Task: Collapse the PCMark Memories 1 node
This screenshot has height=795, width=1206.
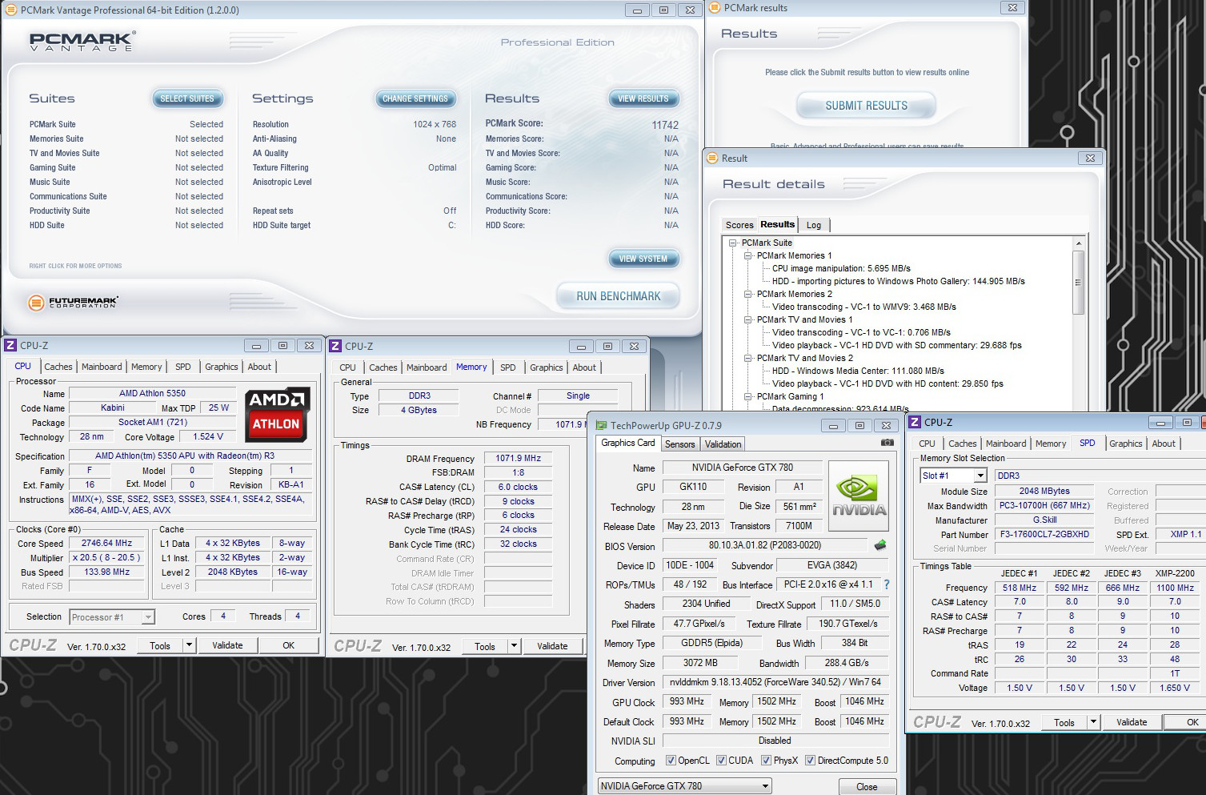Action: click(x=748, y=255)
